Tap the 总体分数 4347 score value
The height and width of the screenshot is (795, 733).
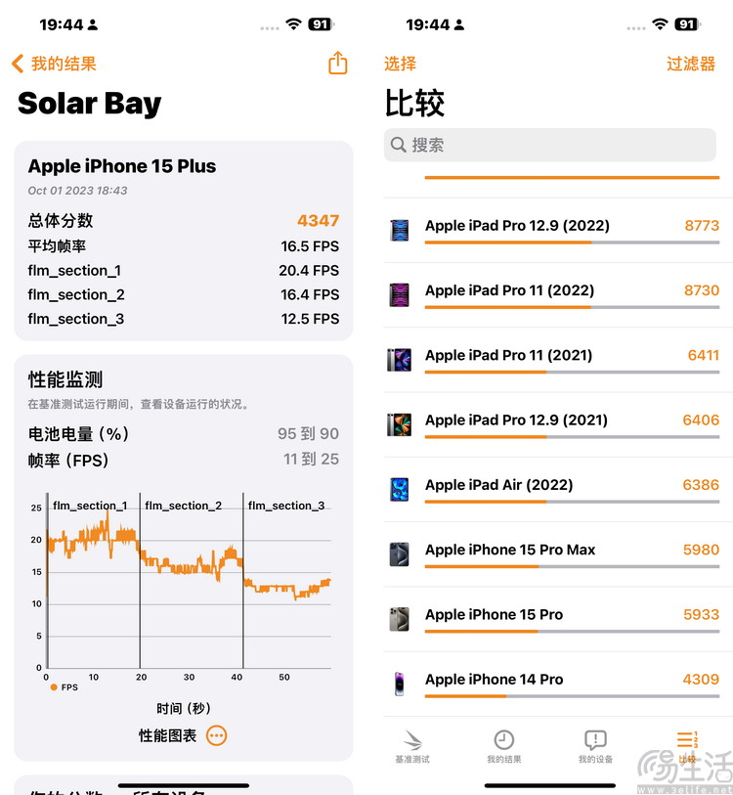point(318,221)
